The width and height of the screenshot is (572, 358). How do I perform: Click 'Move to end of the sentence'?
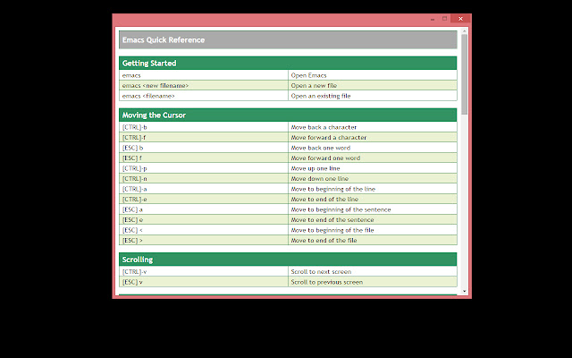(x=332, y=219)
